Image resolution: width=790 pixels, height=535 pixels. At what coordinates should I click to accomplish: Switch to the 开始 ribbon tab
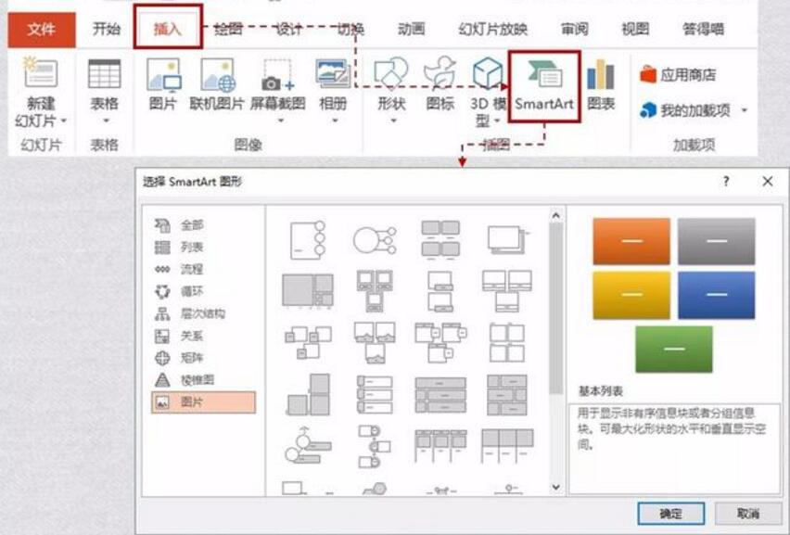point(107,30)
